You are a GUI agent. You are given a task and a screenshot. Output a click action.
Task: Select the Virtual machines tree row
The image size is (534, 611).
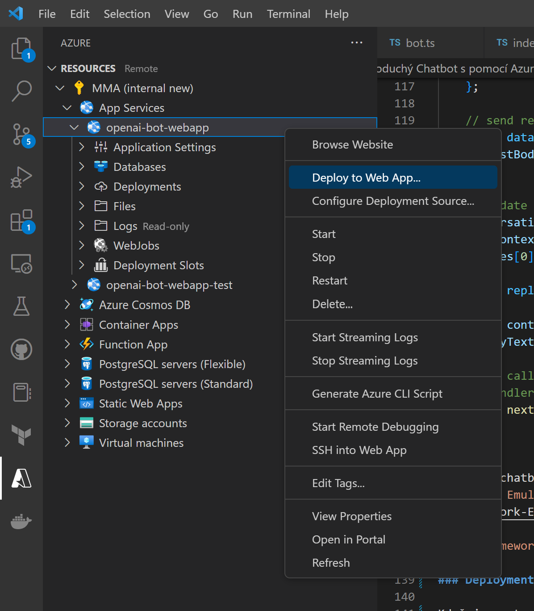[164, 442]
